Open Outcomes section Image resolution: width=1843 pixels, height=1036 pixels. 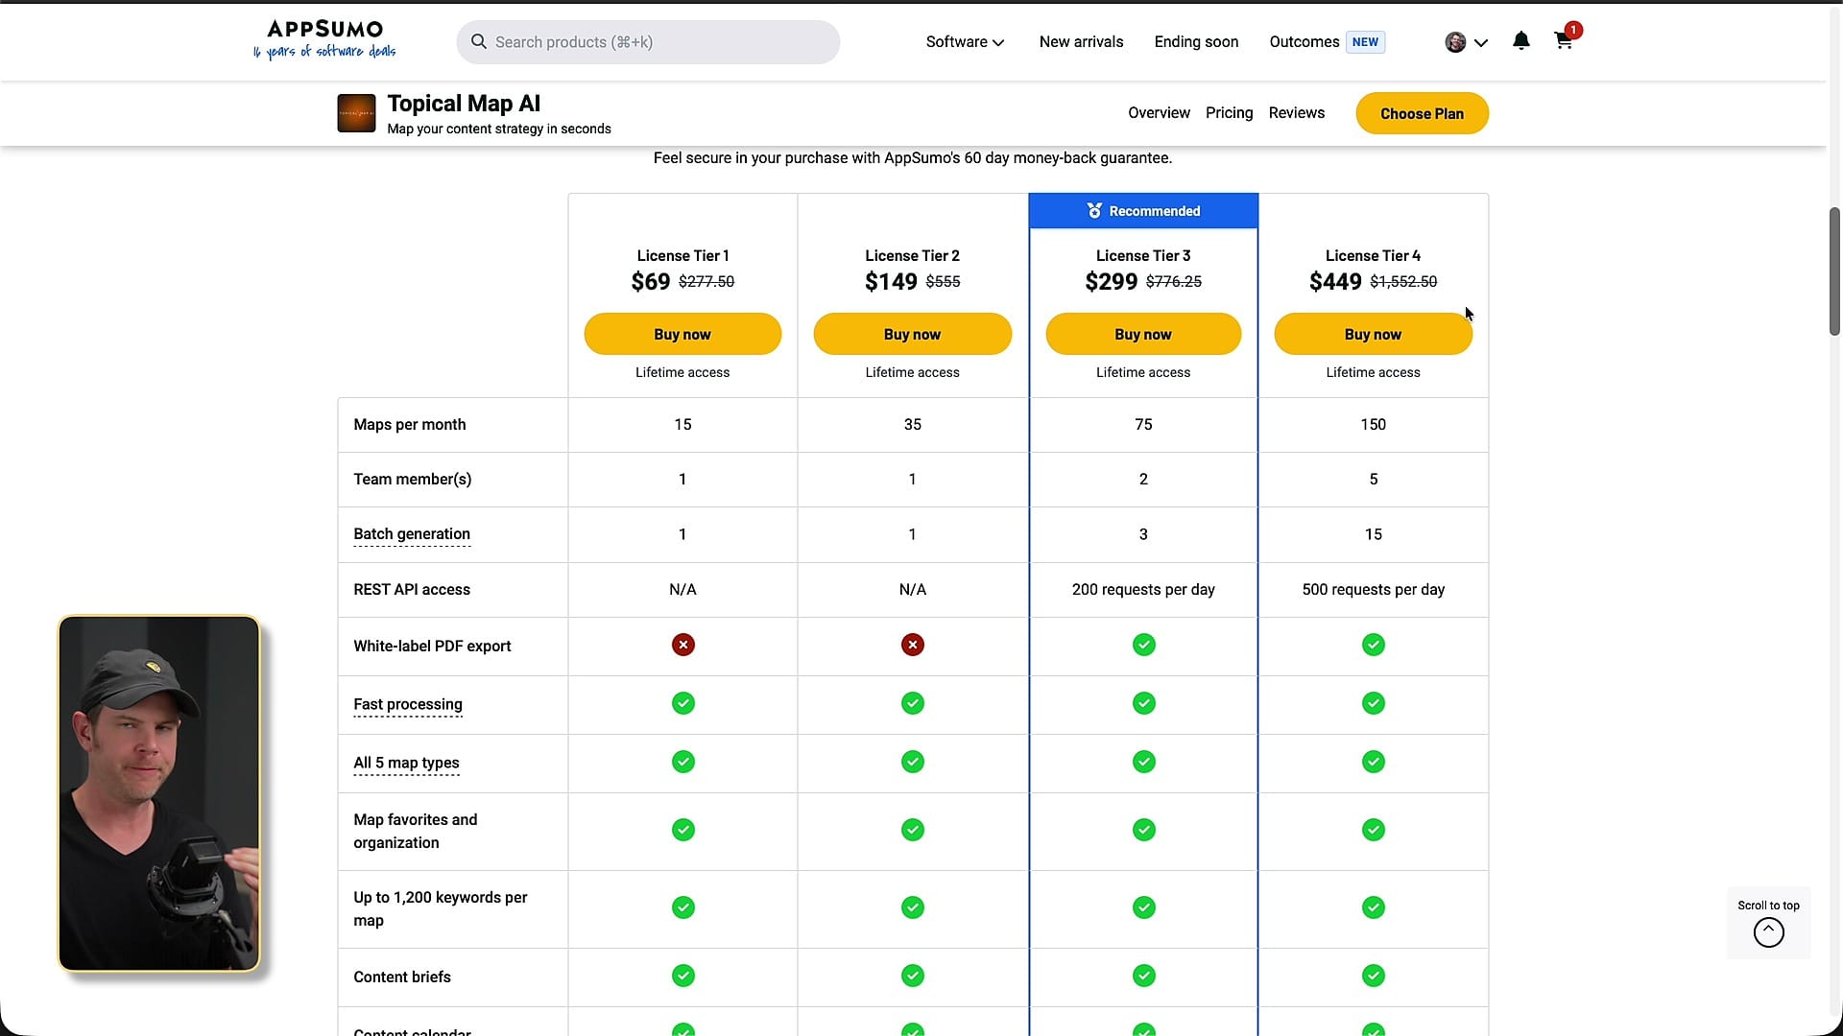click(x=1304, y=42)
